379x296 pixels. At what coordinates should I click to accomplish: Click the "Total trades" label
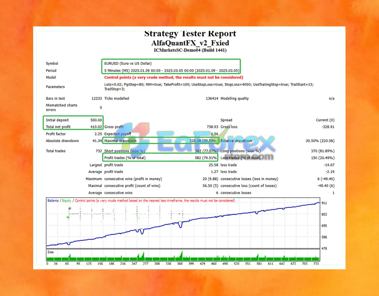56,151
